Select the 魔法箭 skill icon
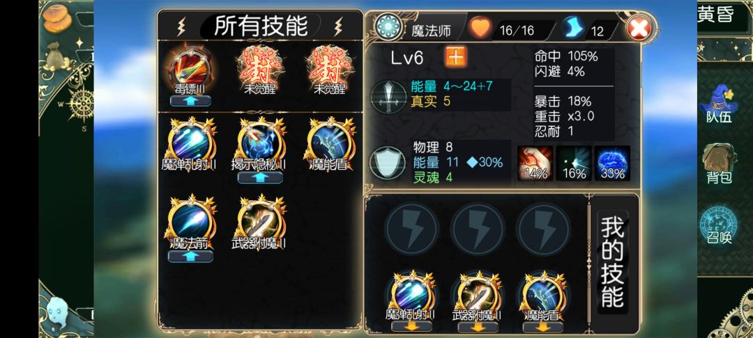This screenshot has width=753, height=338. (x=190, y=219)
